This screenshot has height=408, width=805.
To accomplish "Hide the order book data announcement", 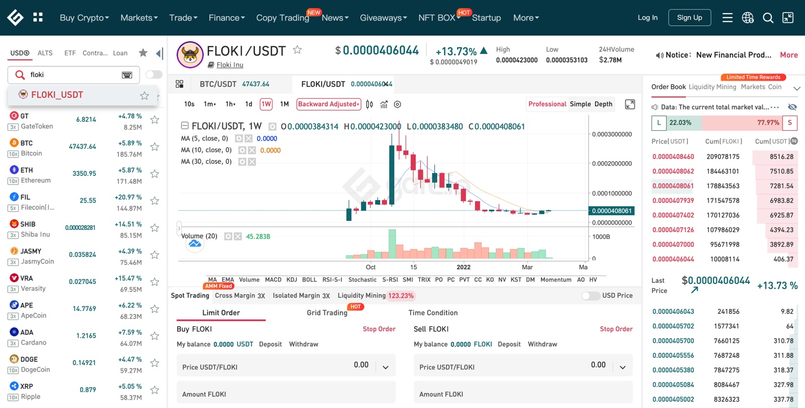I will (x=792, y=107).
